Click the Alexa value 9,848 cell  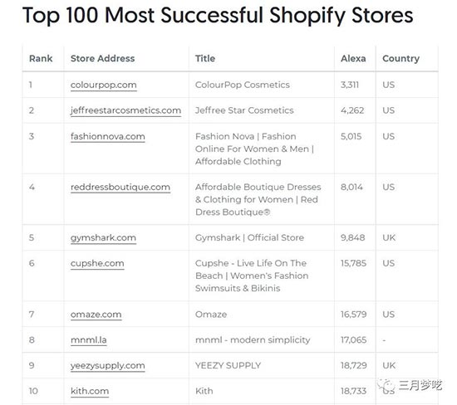[x=352, y=238]
